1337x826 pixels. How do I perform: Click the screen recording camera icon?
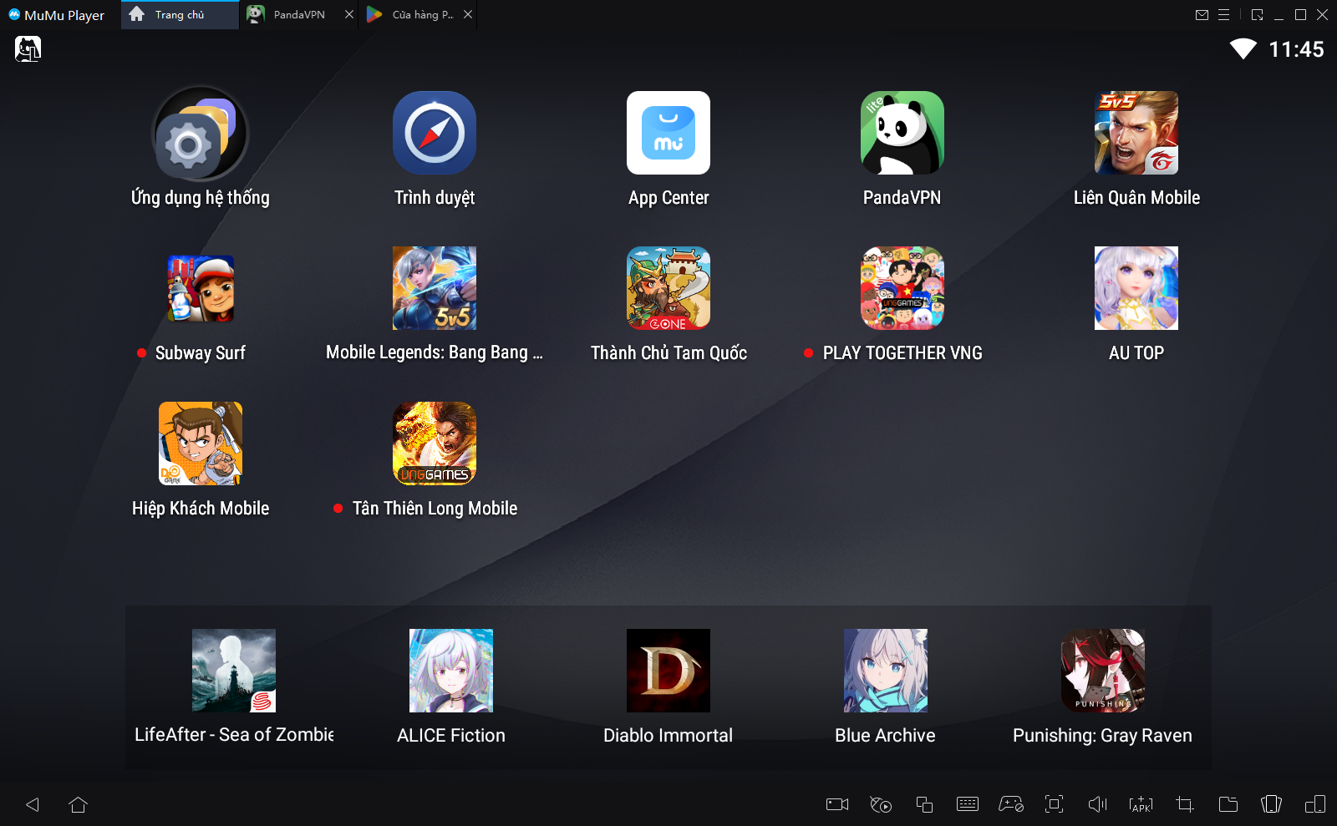point(836,804)
